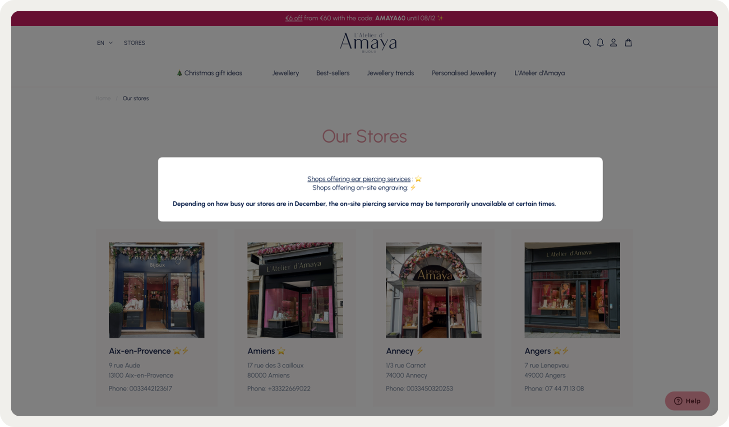Click the '17 rue des 3 cailloux' address

click(x=275, y=366)
